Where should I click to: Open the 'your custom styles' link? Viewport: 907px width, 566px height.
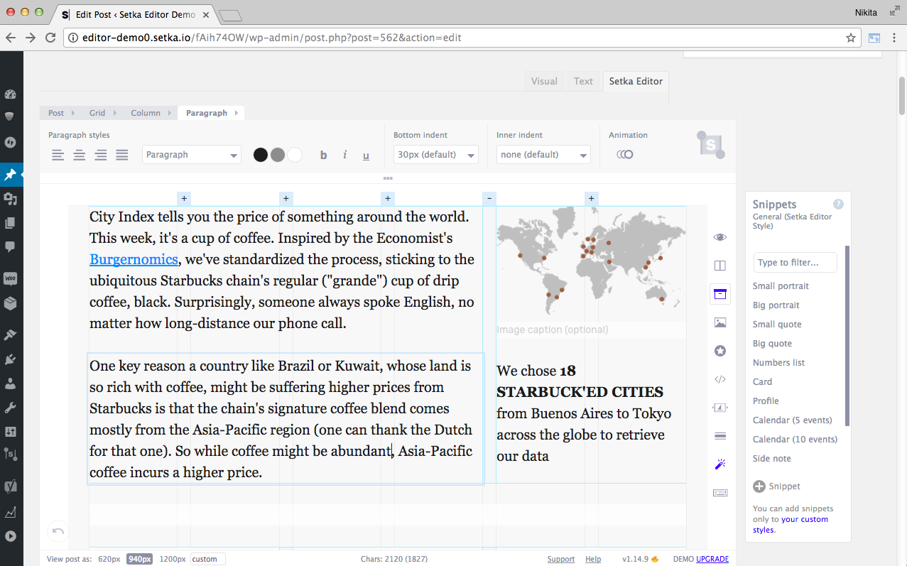(x=791, y=524)
